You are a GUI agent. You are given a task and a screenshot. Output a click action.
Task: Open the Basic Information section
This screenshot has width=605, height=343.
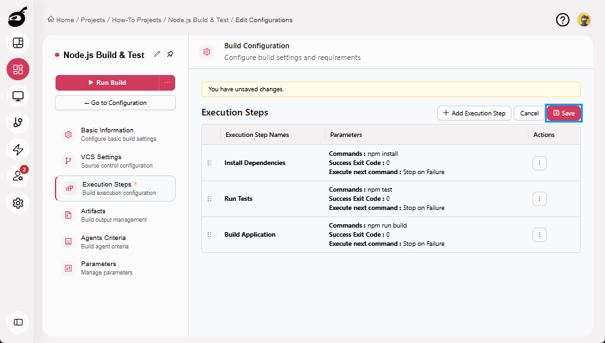[115, 134]
